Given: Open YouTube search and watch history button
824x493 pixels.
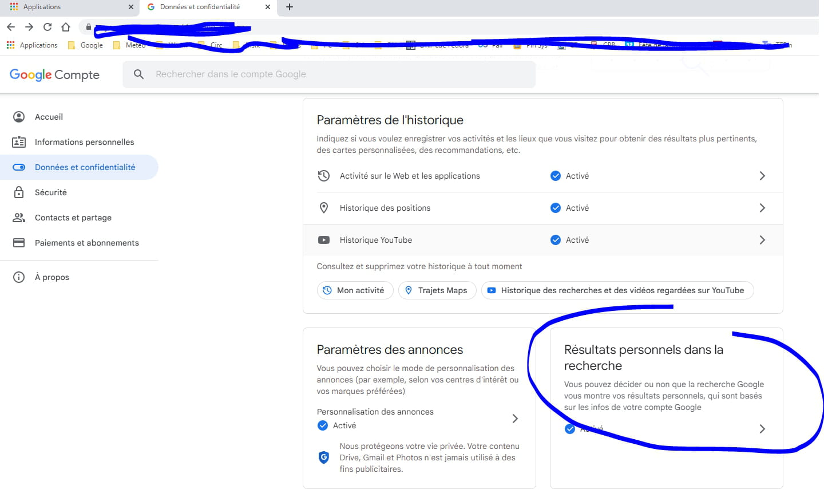Looking at the screenshot, I should (x=617, y=290).
